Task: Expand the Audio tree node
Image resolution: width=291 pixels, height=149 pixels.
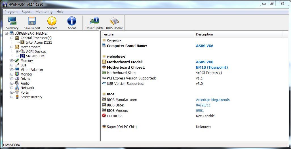Action: click(x=12, y=83)
